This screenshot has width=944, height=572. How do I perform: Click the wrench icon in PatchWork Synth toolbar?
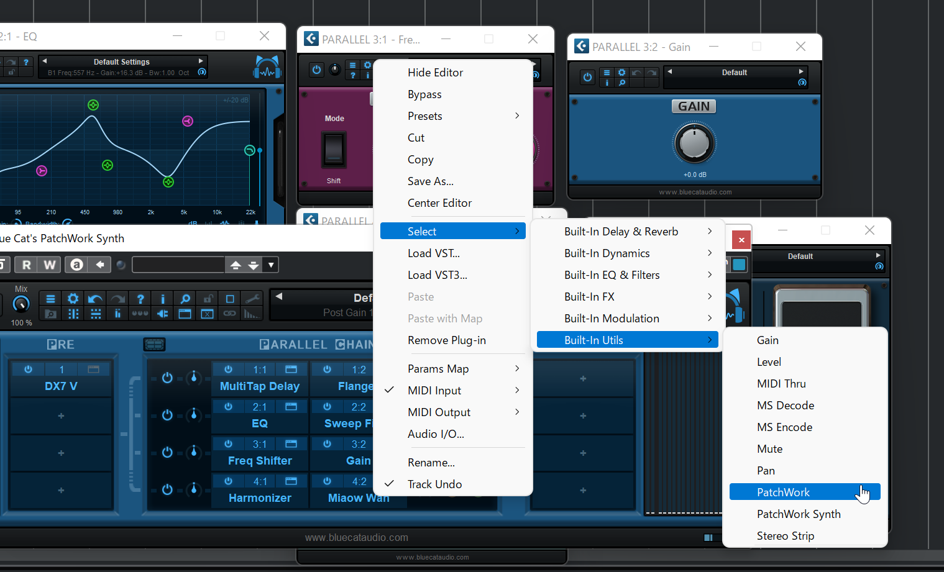pos(252,299)
